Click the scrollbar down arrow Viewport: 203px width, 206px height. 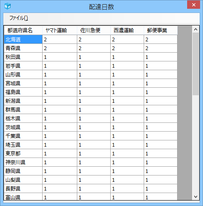click(195, 197)
